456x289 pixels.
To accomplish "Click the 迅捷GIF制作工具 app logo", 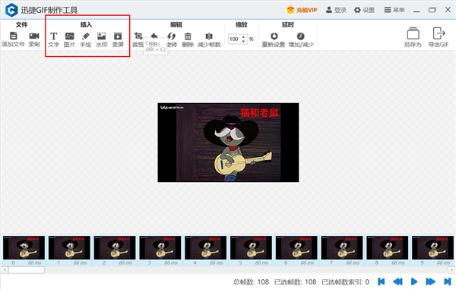I will (x=11, y=10).
